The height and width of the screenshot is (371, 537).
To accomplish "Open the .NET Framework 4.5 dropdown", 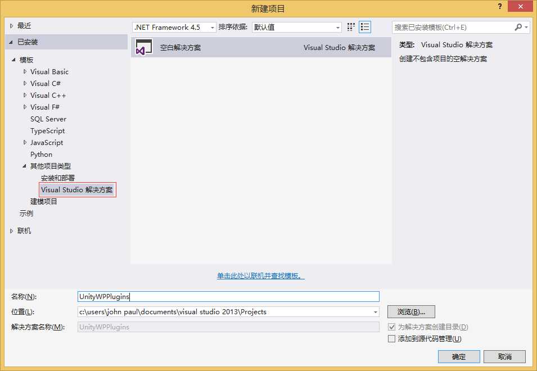I will [x=174, y=27].
